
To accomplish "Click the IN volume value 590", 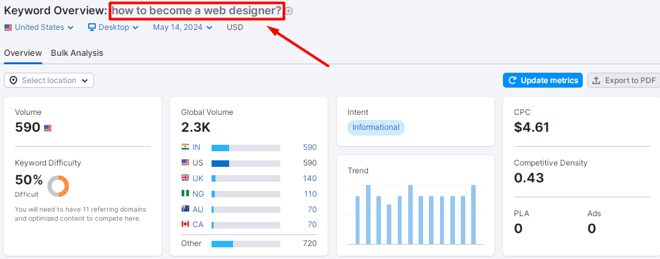I will (310, 147).
